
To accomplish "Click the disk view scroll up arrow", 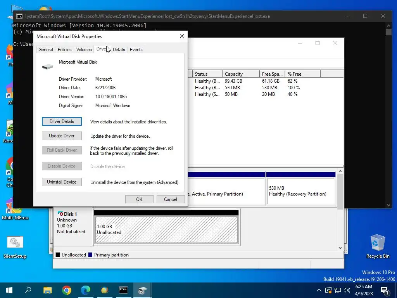I will click(x=340, y=172).
